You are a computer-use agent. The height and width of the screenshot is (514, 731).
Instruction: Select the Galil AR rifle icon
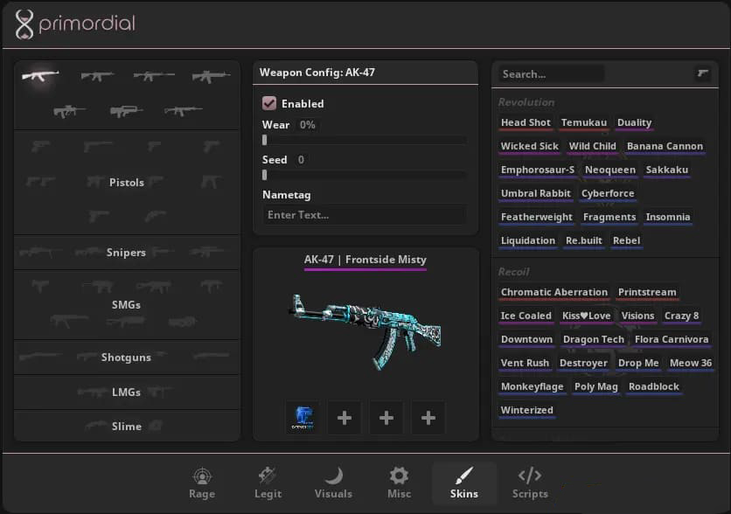pos(183,111)
